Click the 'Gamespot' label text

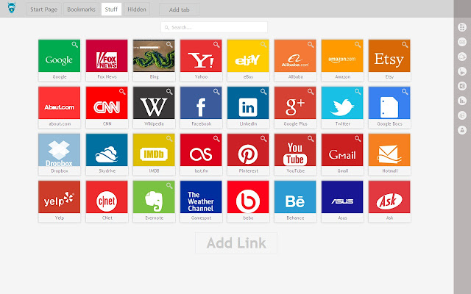201,218
